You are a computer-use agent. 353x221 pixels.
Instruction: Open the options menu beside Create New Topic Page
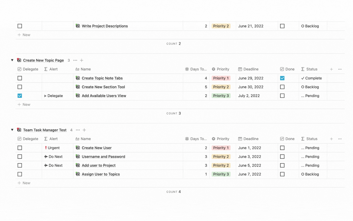coord(75,60)
